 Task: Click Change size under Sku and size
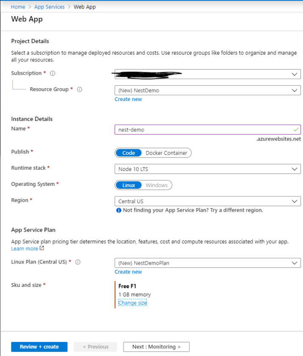coord(133,303)
